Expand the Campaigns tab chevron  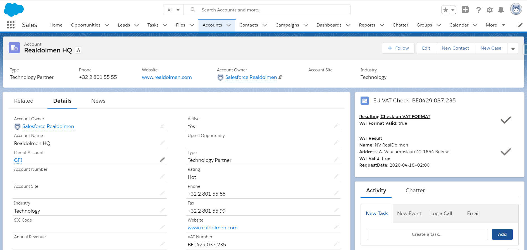(x=306, y=25)
